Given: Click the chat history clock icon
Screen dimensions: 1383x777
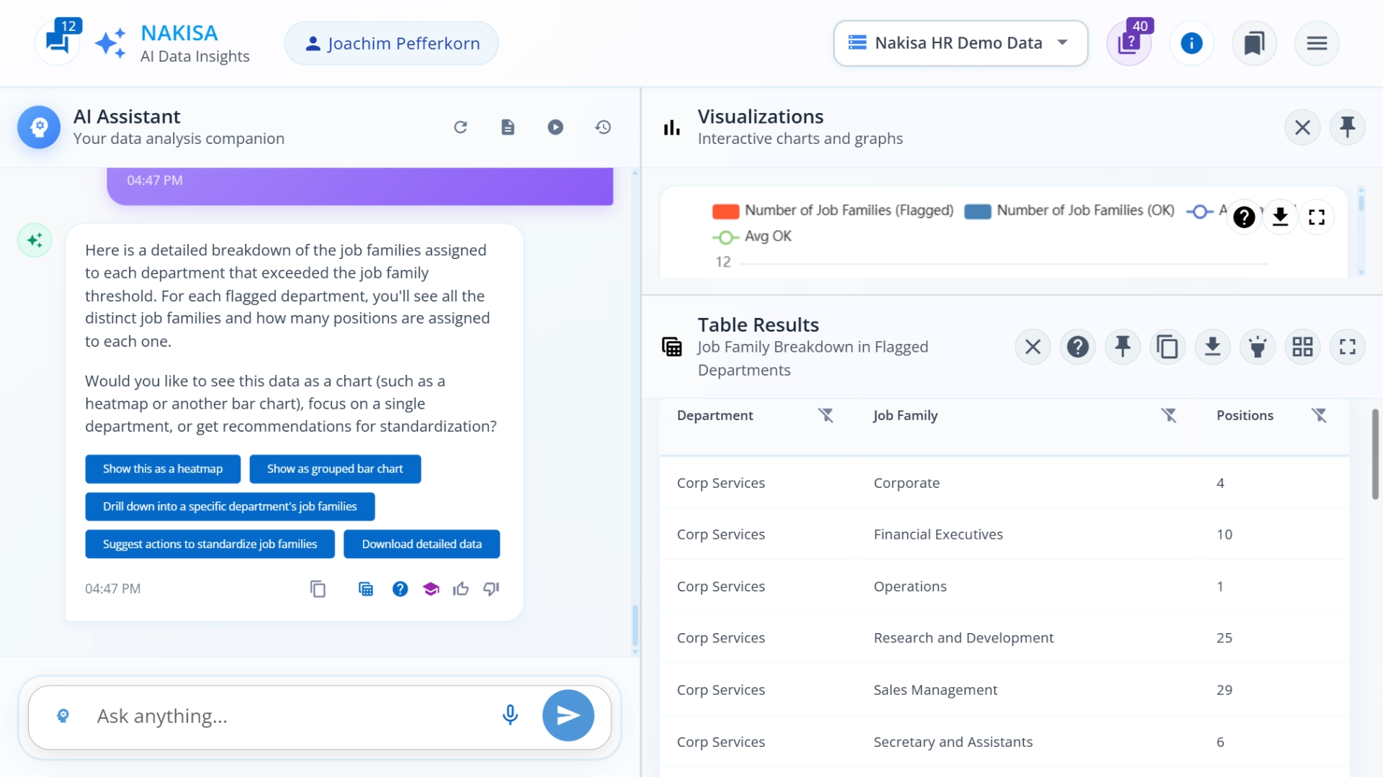Looking at the screenshot, I should pos(603,127).
